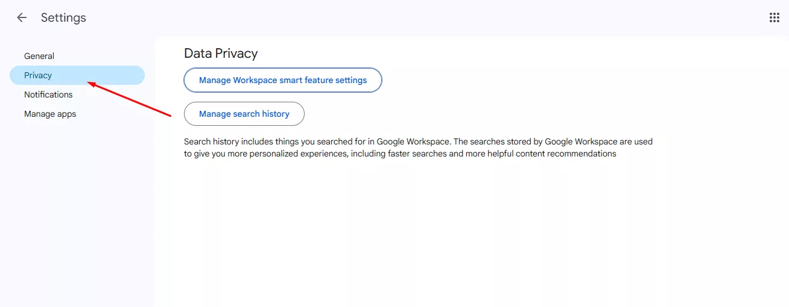Click the Data Privacy heading
The height and width of the screenshot is (307, 789).
221,54
